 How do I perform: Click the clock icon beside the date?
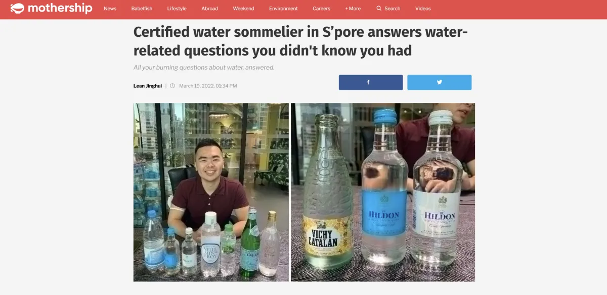pyautogui.click(x=172, y=86)
